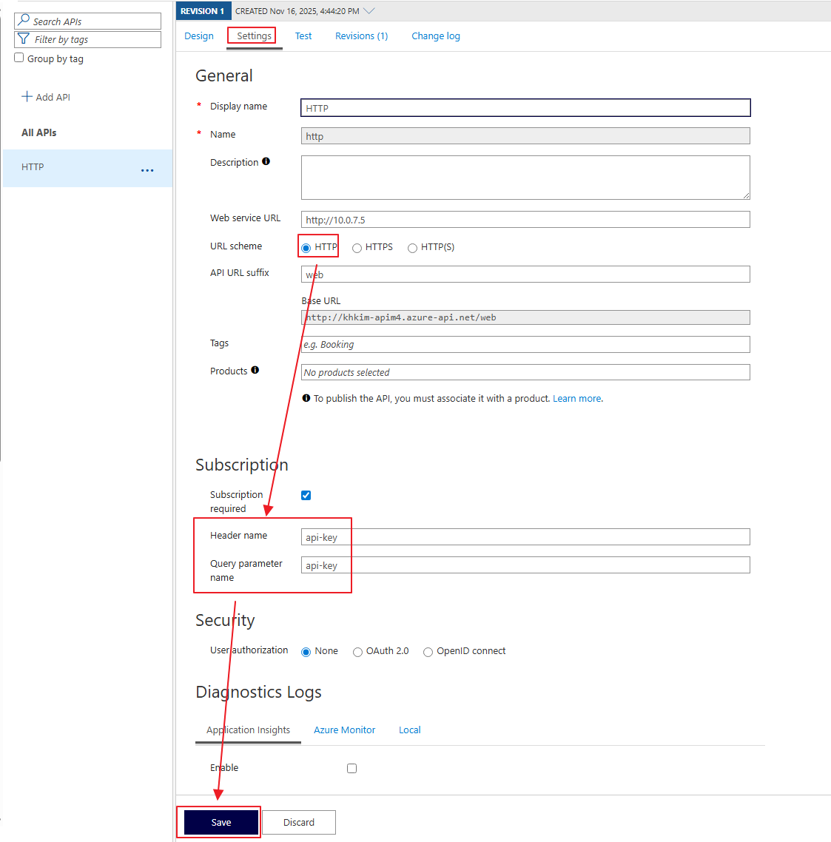Click the API URL suffix field
Viewport: 831px width, 842px height.
point(525,275)
